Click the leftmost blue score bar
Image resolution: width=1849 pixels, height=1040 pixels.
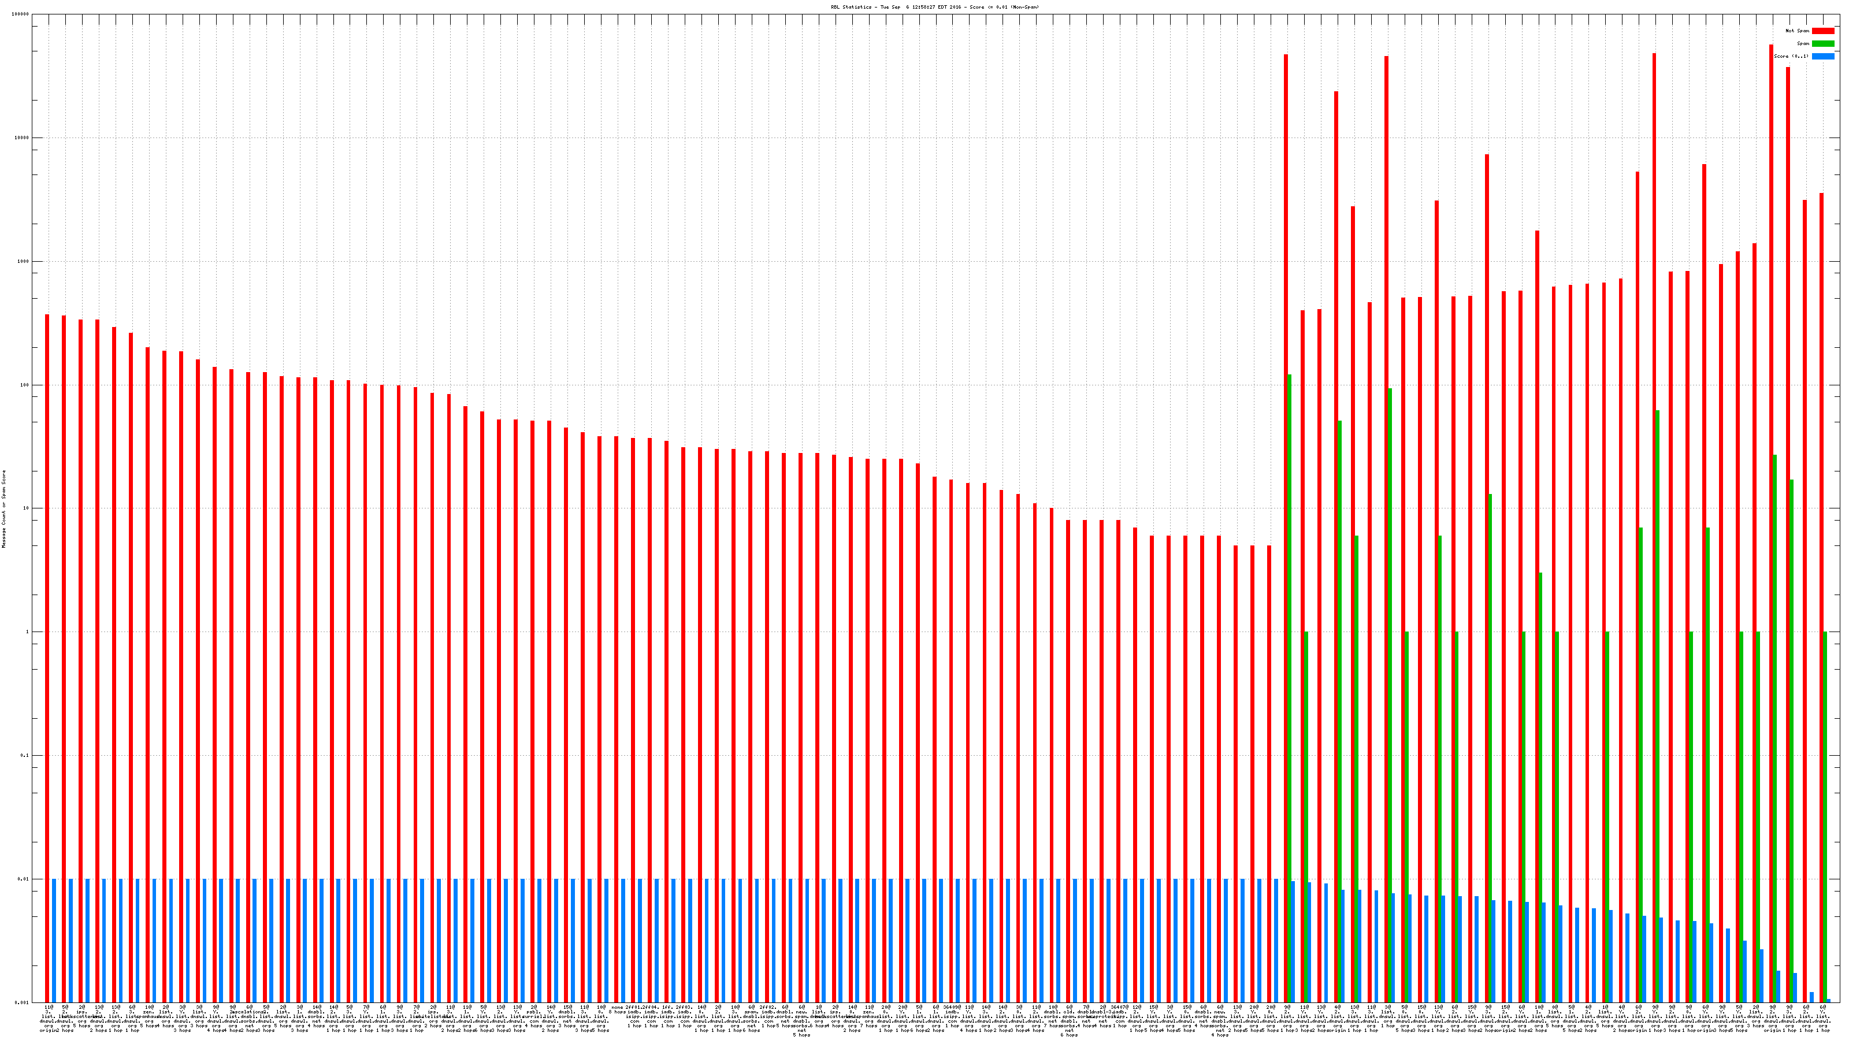click(x=54, y=940)
